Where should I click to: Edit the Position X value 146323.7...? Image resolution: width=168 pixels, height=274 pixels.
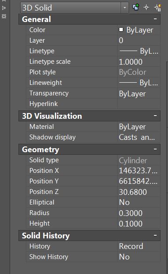pos(139,171)
